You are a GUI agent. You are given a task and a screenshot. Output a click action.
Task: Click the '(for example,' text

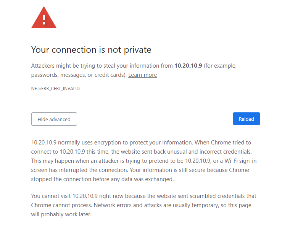tap(220, 66)
